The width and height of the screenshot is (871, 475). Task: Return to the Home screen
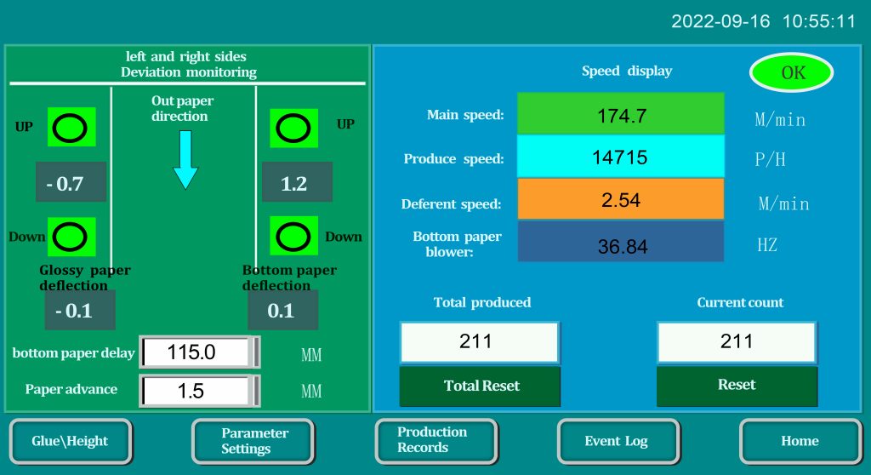point(800,441)
